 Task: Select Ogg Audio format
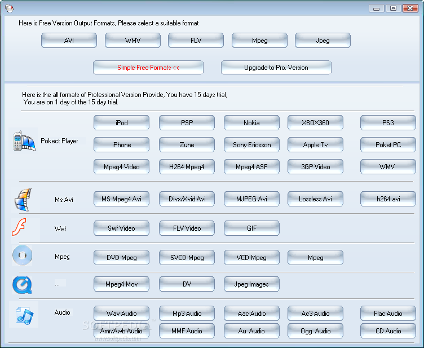tap(315, 331)
